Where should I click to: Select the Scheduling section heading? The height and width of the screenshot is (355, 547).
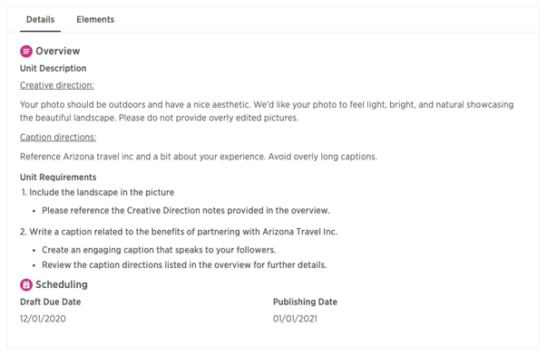click(x=62, y=284)
